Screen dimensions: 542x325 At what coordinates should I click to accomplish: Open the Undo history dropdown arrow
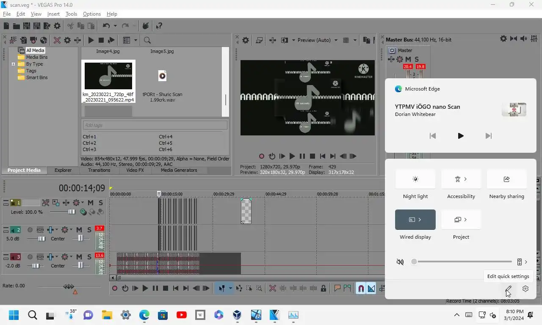coord(115,26)
